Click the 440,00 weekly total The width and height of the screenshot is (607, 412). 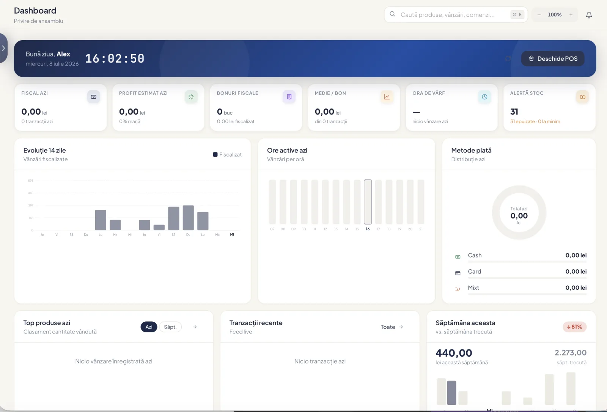tap(454, 353)
